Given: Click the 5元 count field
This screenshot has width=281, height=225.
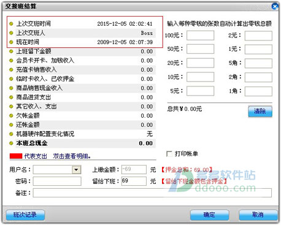Looking at the screenshot, I should tap(201, 91).
